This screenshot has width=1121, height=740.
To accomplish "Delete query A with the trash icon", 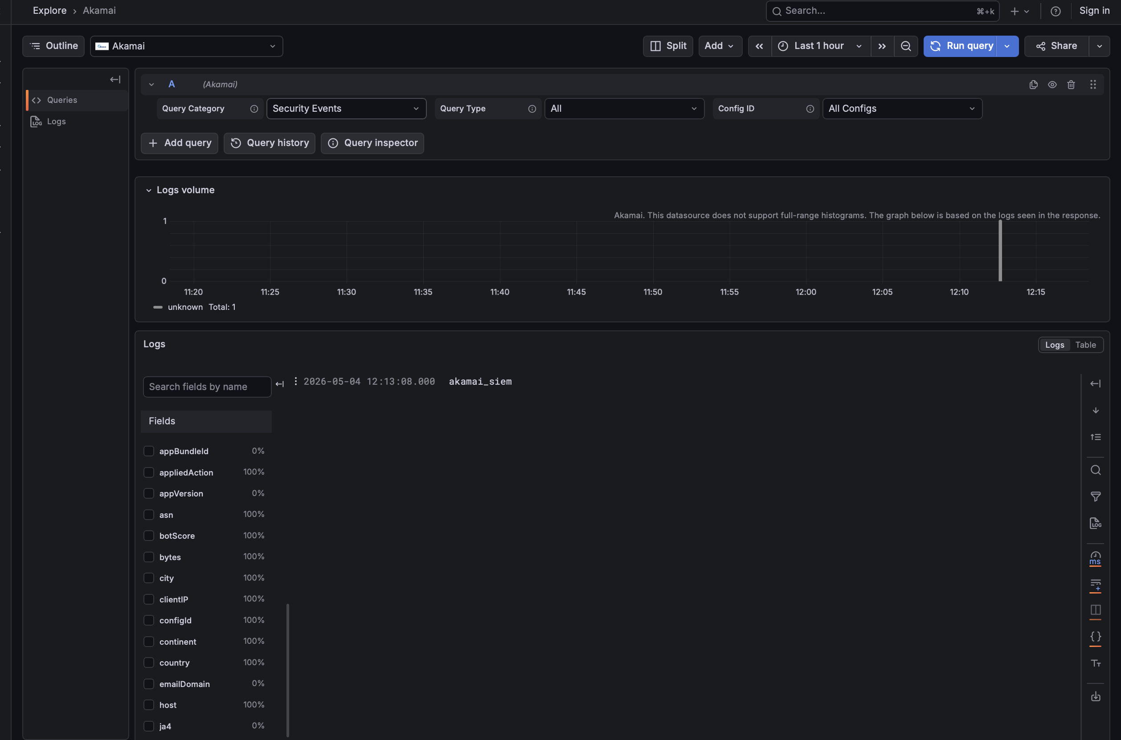I will (x=1071, y=85).
